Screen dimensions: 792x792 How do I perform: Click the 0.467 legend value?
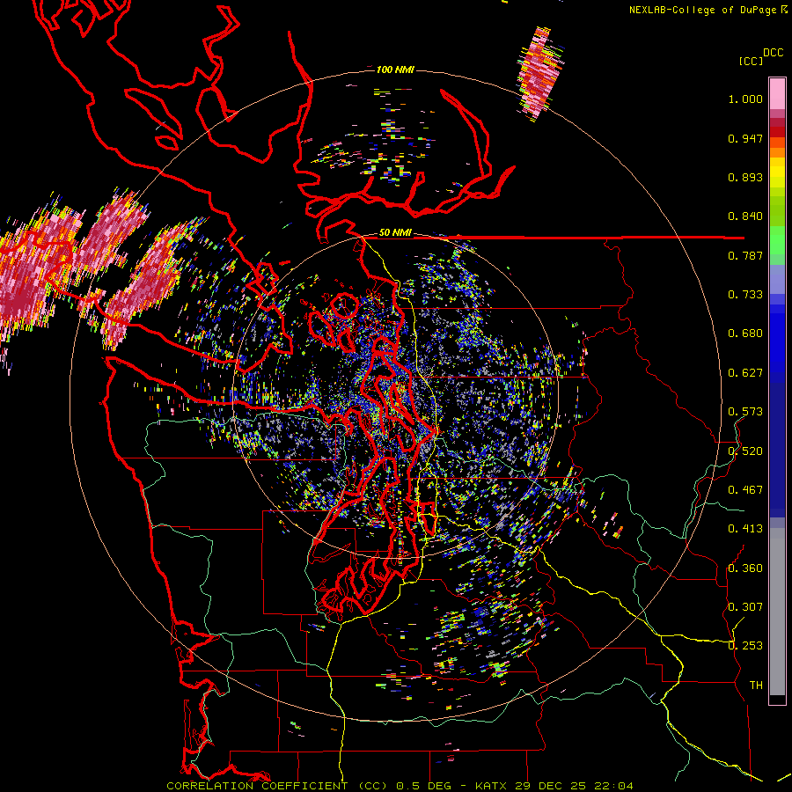pos(745,490)
